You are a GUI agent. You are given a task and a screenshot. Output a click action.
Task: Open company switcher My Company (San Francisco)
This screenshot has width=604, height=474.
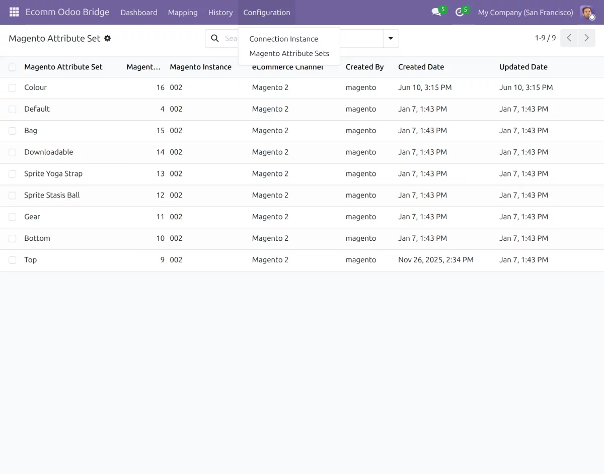[x=525, y=12]
